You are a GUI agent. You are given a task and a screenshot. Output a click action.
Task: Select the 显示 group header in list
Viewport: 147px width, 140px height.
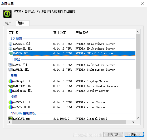pos(14,76)
